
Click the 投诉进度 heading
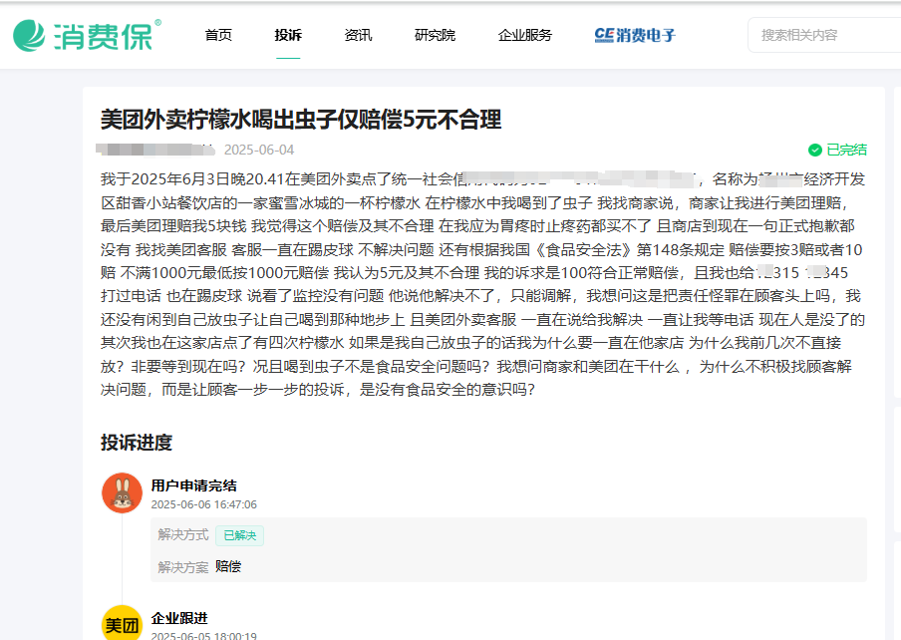point(137,443)
